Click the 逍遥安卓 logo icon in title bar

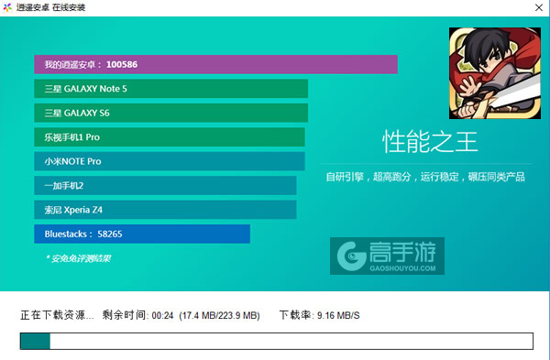point(7,7)
